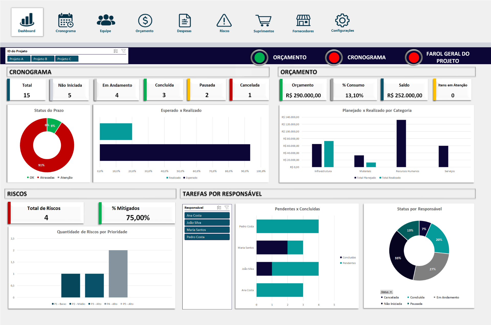Click the Em Andamento legend entry
This screenshot has height=325, width=491.
[446, 297]
